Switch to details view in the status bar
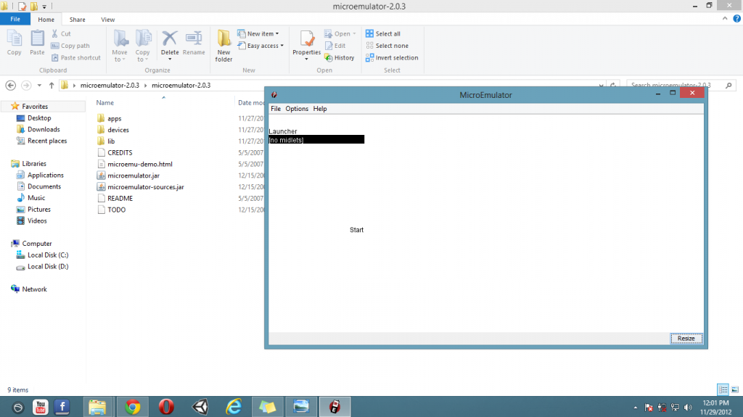 (x=723, y=389)
